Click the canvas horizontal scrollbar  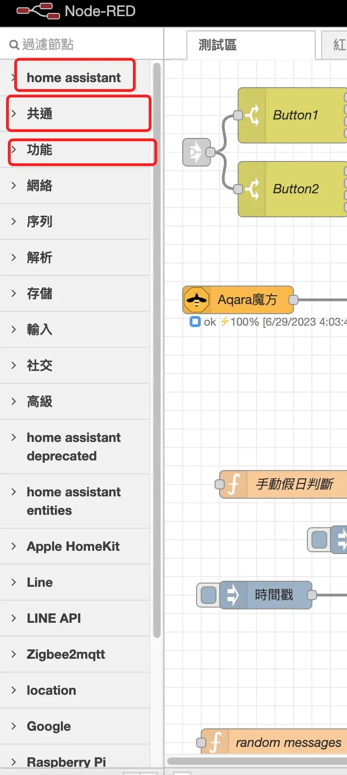coord(257,761)
